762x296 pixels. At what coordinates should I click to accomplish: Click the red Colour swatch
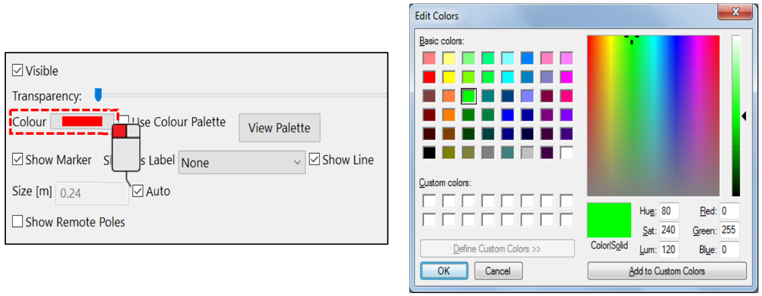click(x=82, y=122)
